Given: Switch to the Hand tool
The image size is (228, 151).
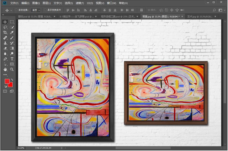Looking at the screenshot, I should click(5, 69).
